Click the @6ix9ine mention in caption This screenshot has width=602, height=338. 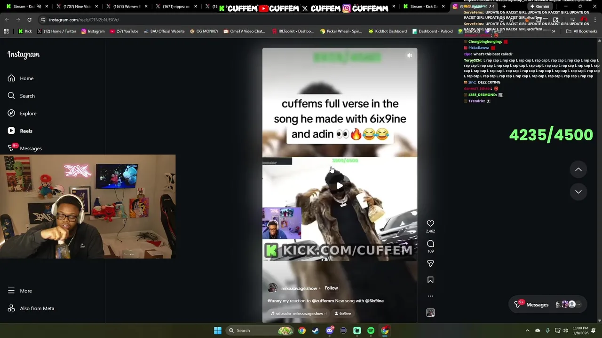[374, 301]
